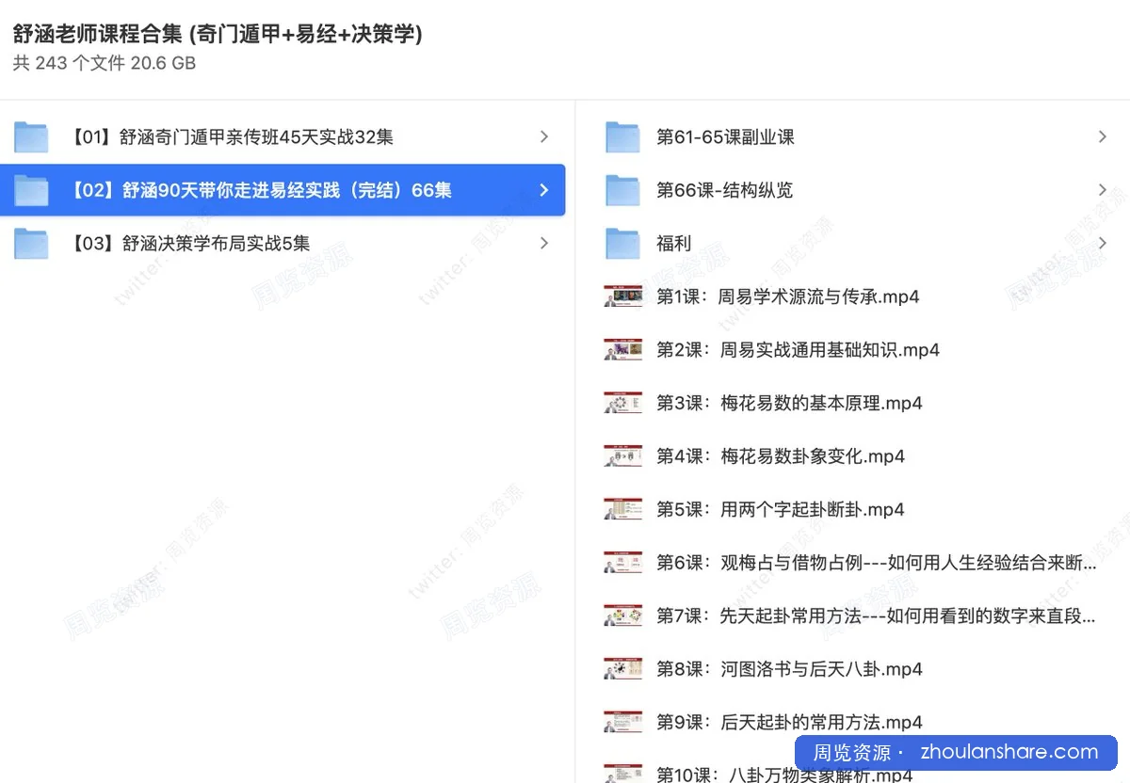Viewport: 1130px width, 783px height.
Task: Click video thumbnail of 第2课：周易实战通用基础知识.mp4
Action: [622, 350]
